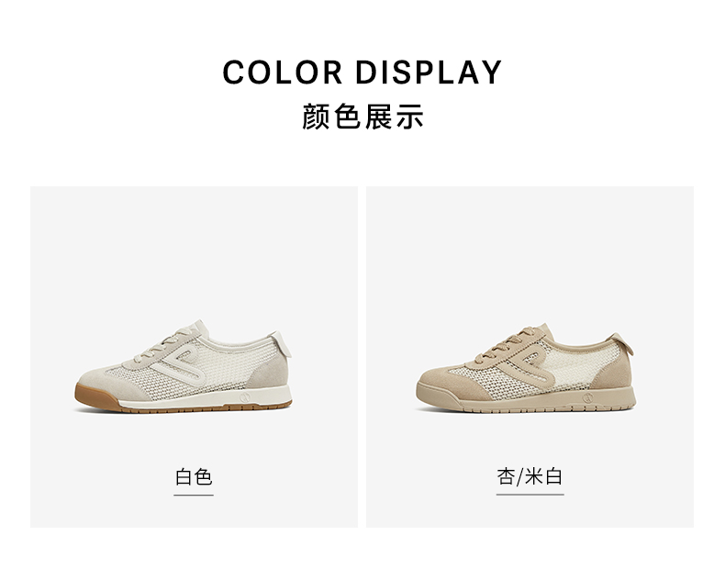Select the 白色 color label
This screenshot has width=725, height=569.
point(194,476)
